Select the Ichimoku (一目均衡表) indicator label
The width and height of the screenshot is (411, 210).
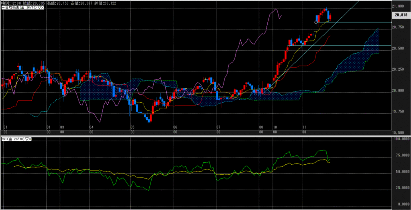click(x=18, y=8)
